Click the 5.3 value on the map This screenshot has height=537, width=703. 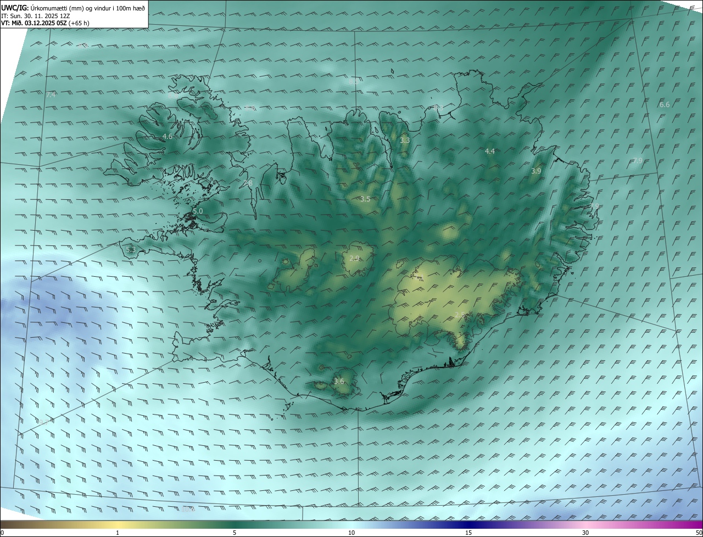131,250
